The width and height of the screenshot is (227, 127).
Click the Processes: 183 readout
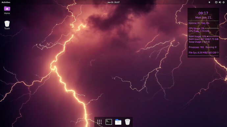196,47
